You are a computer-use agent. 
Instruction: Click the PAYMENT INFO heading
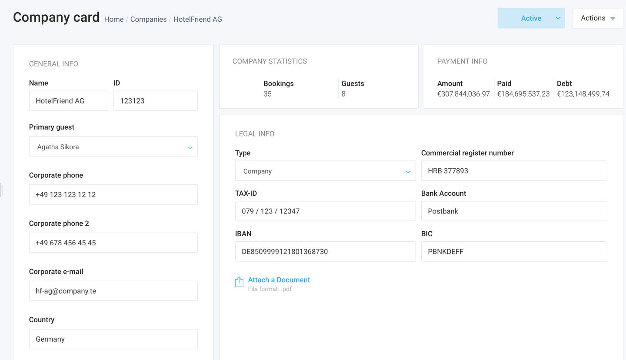pyautogui.click(x=462, y=61)
